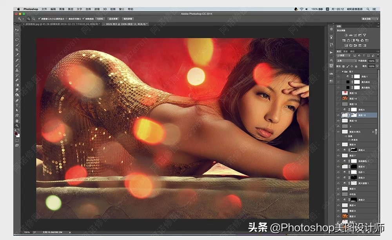Collapse the 组 1 layer group
The width and height of the screenshot is (392, 240).
[342, 72]
